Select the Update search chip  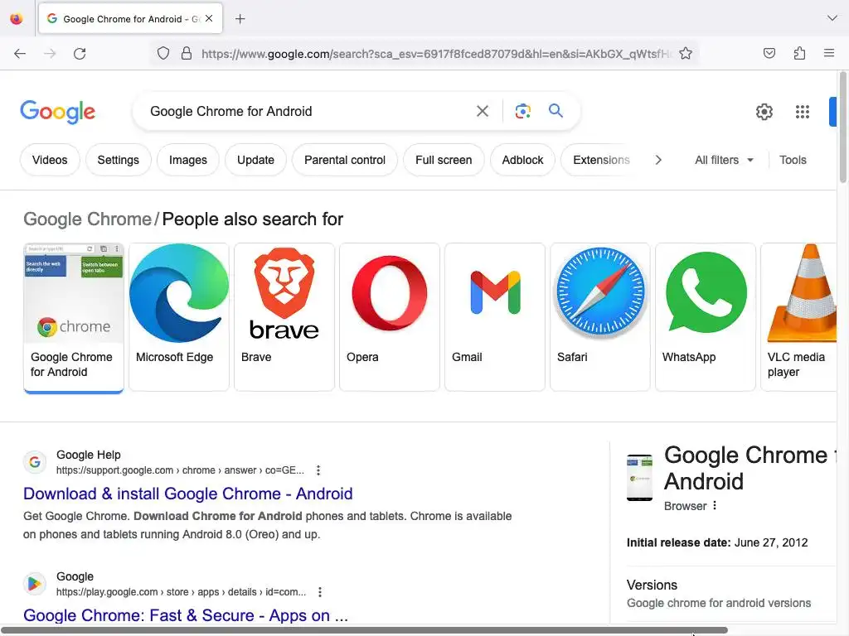(x=255, y=160)
